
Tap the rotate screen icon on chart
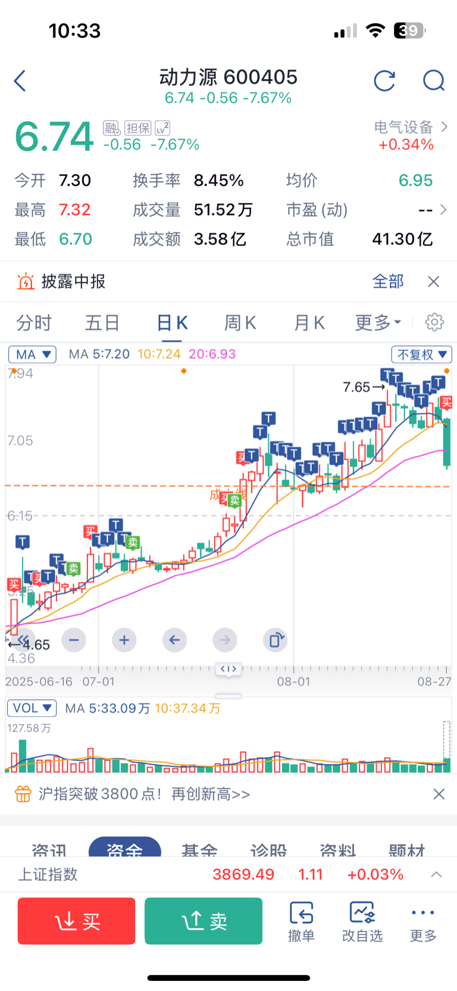275,640
